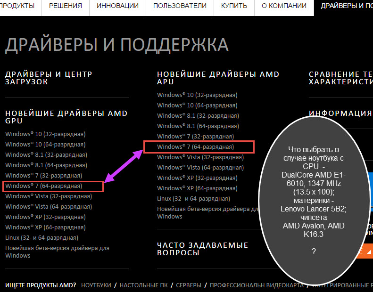Pick GPU driver Windows 8.1 (32-разрядная)
This screenshot has width=373, height=292.
coord(46,155)
